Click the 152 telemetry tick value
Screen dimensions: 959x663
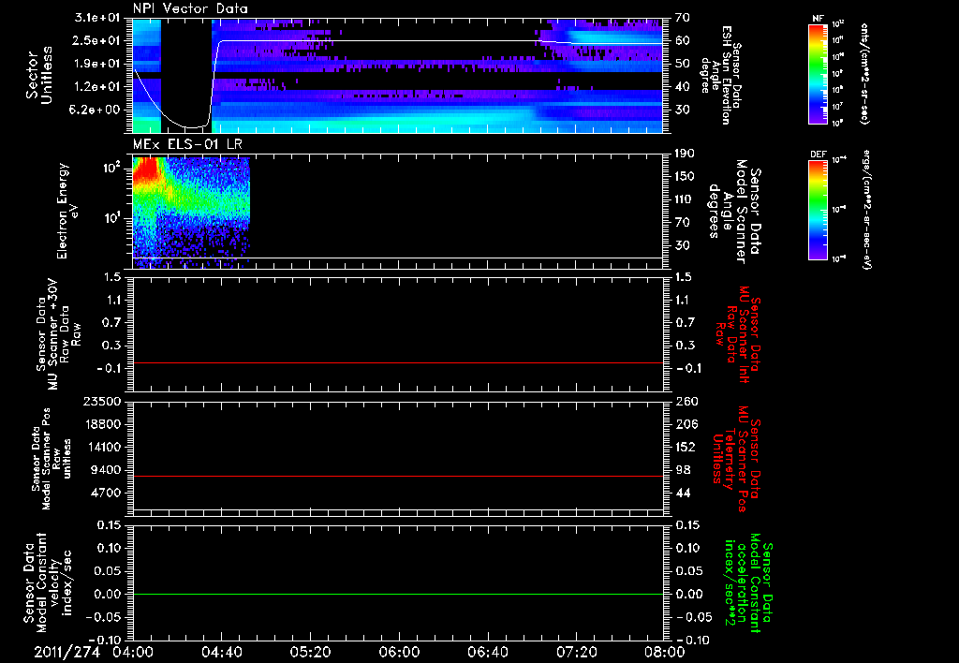[x=686, y=447]
